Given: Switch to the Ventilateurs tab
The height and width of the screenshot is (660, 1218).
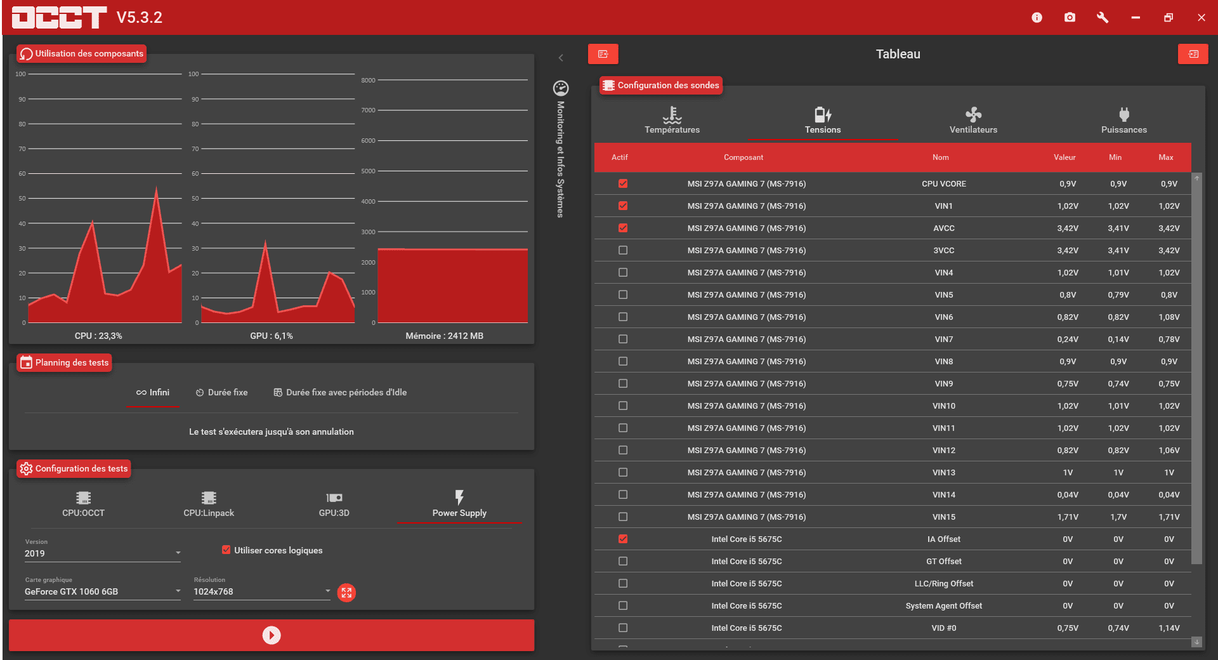Looking at the screenshot, I should [973, 121].
